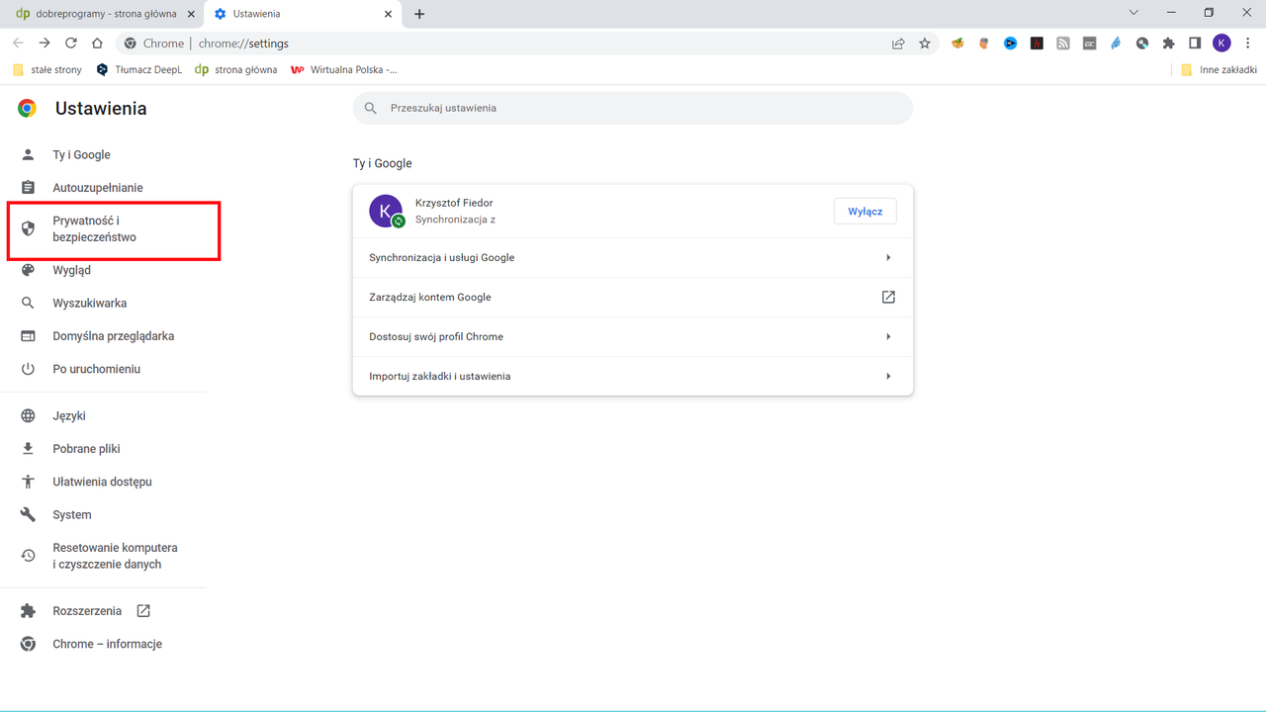Image resolution: width=1266 pixels, height=712 pixels.
Task: Click the share icon in the toolbar
Action: coord(897,43)
